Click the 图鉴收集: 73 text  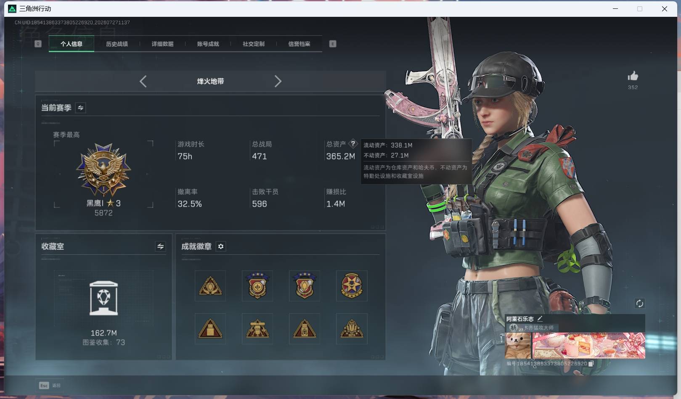coord(103,343)
